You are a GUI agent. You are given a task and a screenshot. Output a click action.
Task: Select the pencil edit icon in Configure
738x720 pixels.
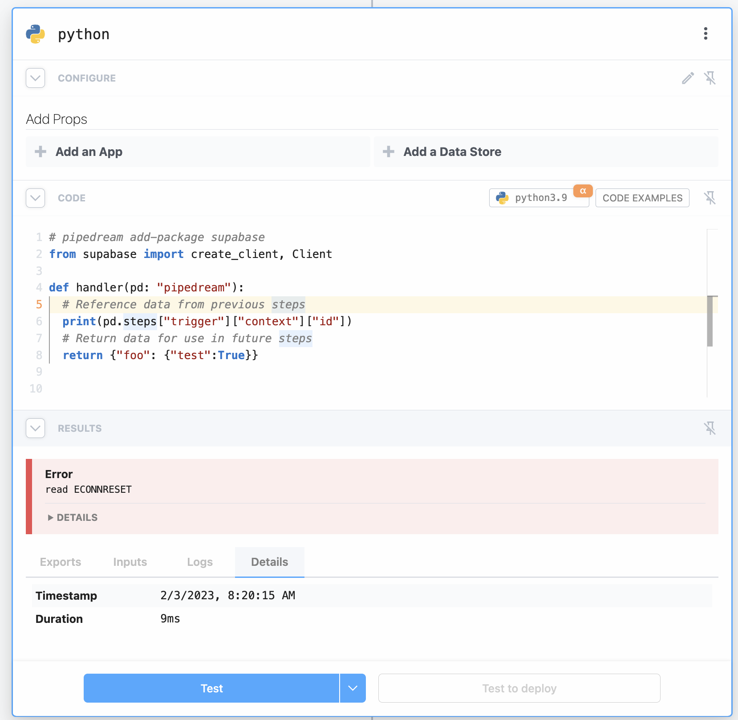pyautogui.click(x=687, y=78)
